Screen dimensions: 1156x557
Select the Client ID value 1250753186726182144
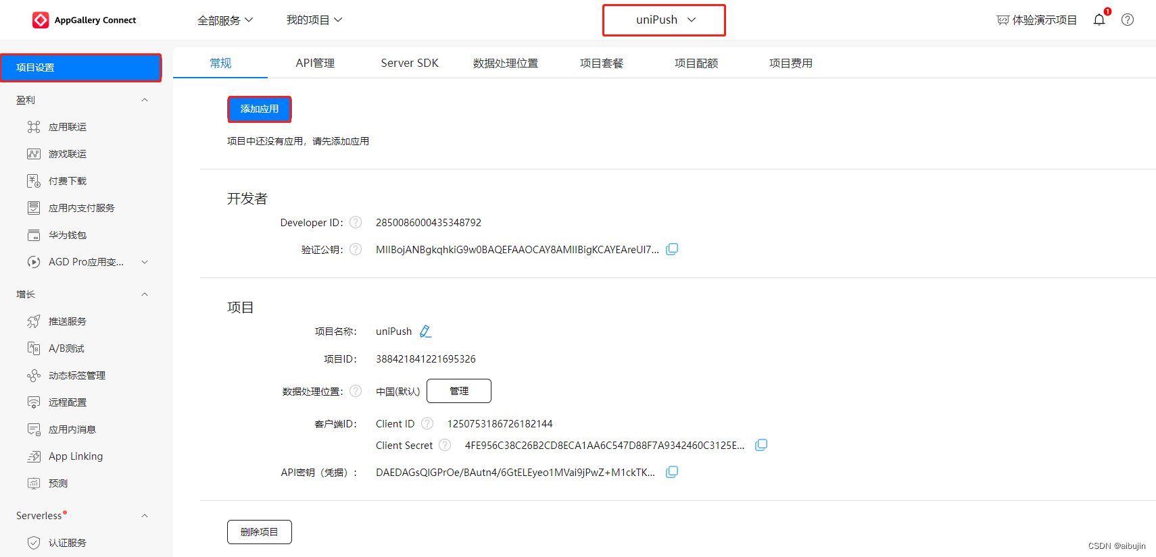click(500, 423)
